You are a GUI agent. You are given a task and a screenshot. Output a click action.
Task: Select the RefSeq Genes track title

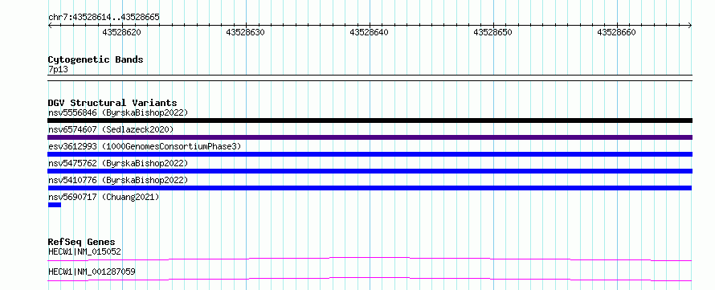82,242
